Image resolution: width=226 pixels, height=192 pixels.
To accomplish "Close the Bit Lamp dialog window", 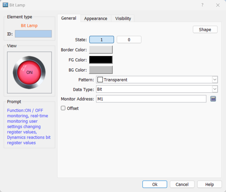I will click(218, 5).
